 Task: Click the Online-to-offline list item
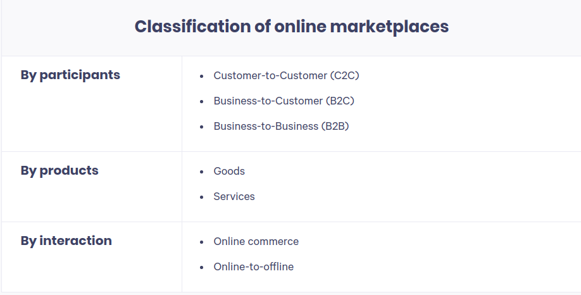[253, 267]
